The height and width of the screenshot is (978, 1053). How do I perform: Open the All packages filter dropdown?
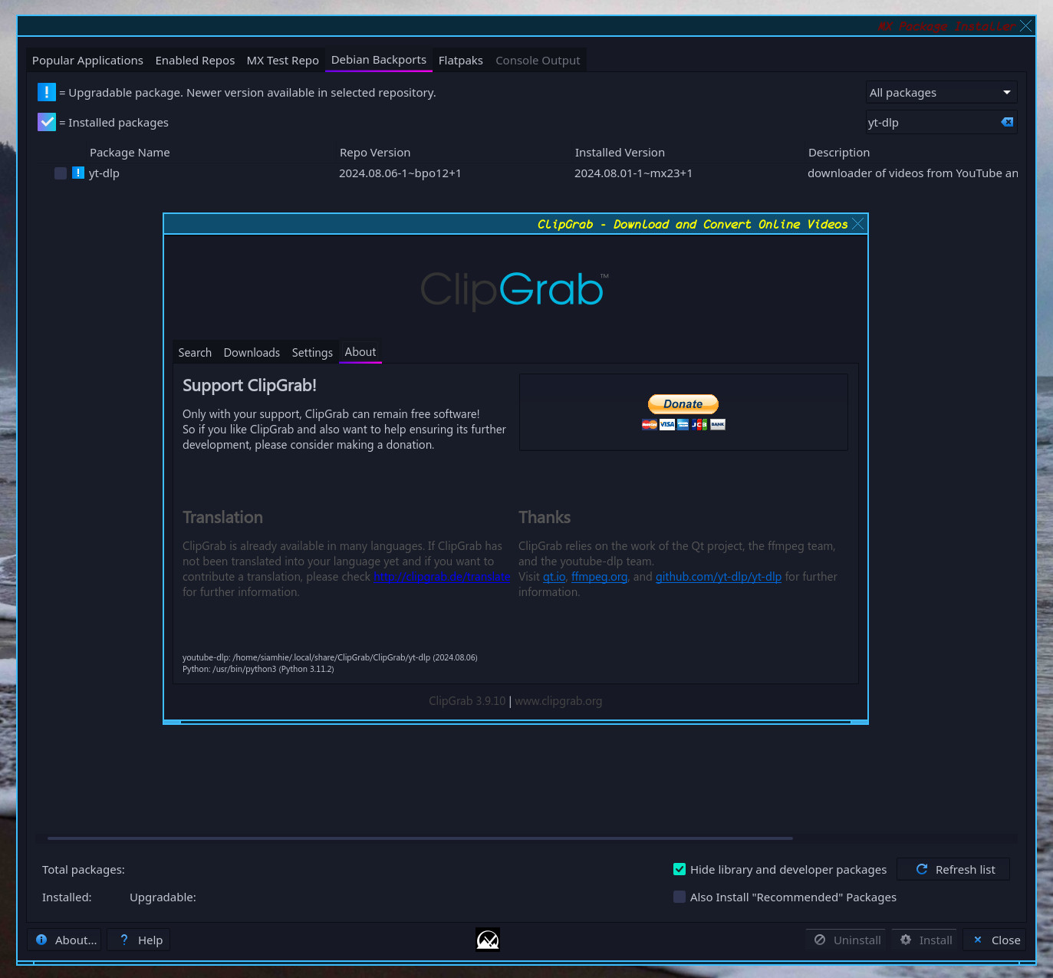[941, 93]
